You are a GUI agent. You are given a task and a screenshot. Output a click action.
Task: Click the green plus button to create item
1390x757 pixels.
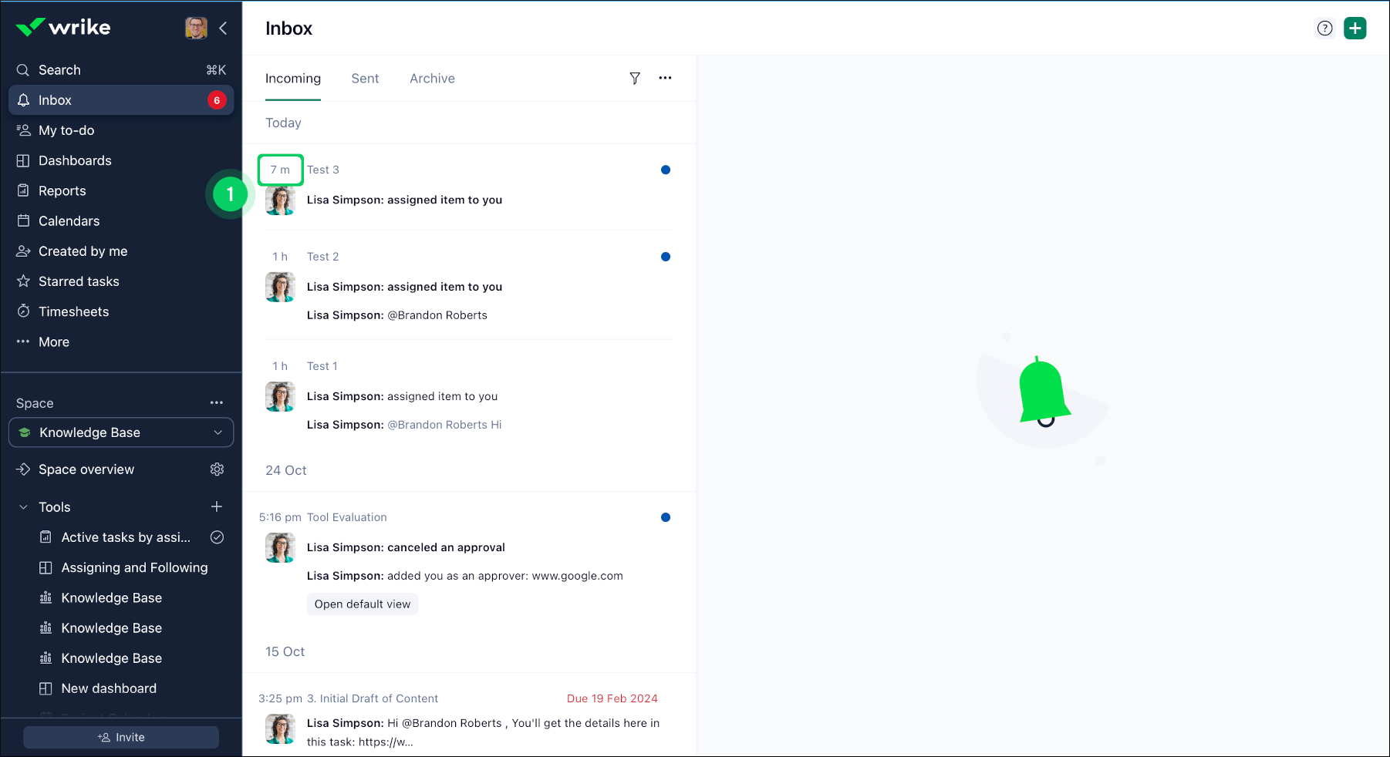1355,28
